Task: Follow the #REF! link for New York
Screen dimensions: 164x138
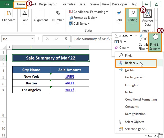Action: [x=70, y=76]
